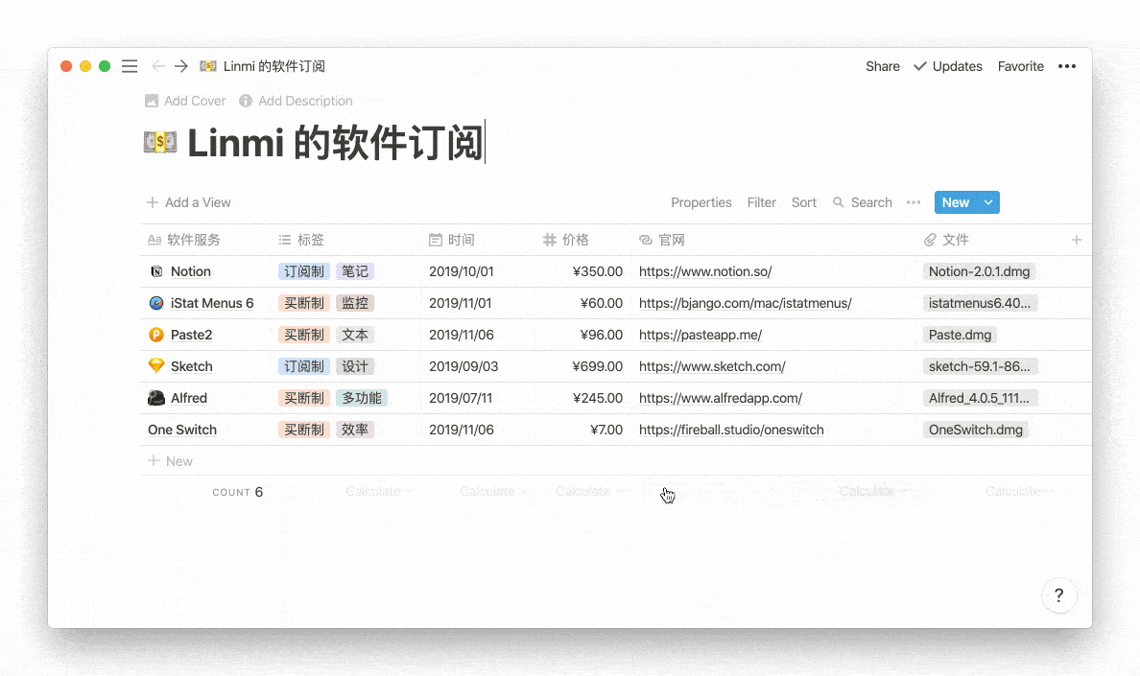Click Add Cover

[x=185, y=101]
